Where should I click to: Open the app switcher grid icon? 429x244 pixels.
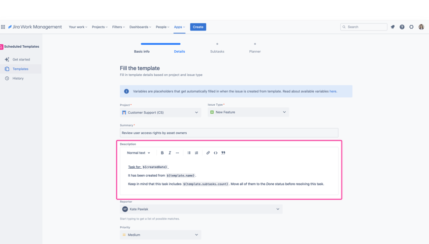click(3, 27)
